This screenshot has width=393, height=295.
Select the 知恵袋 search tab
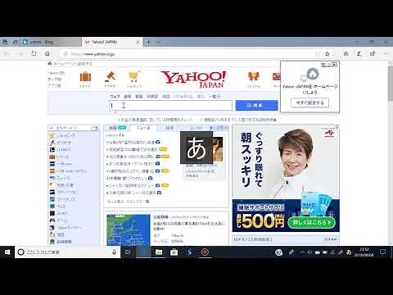[x=152, y=97]
